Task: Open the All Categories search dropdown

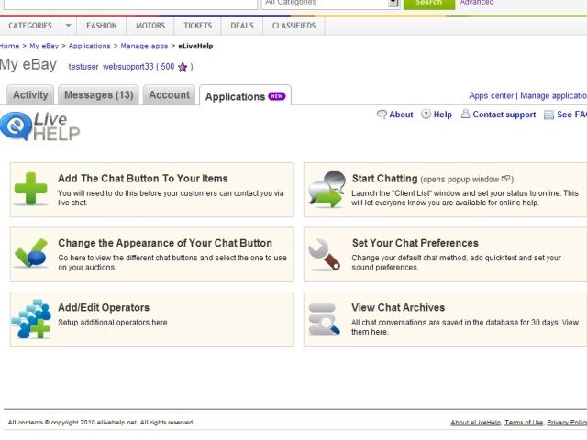Action: click(x=330, y=3)
